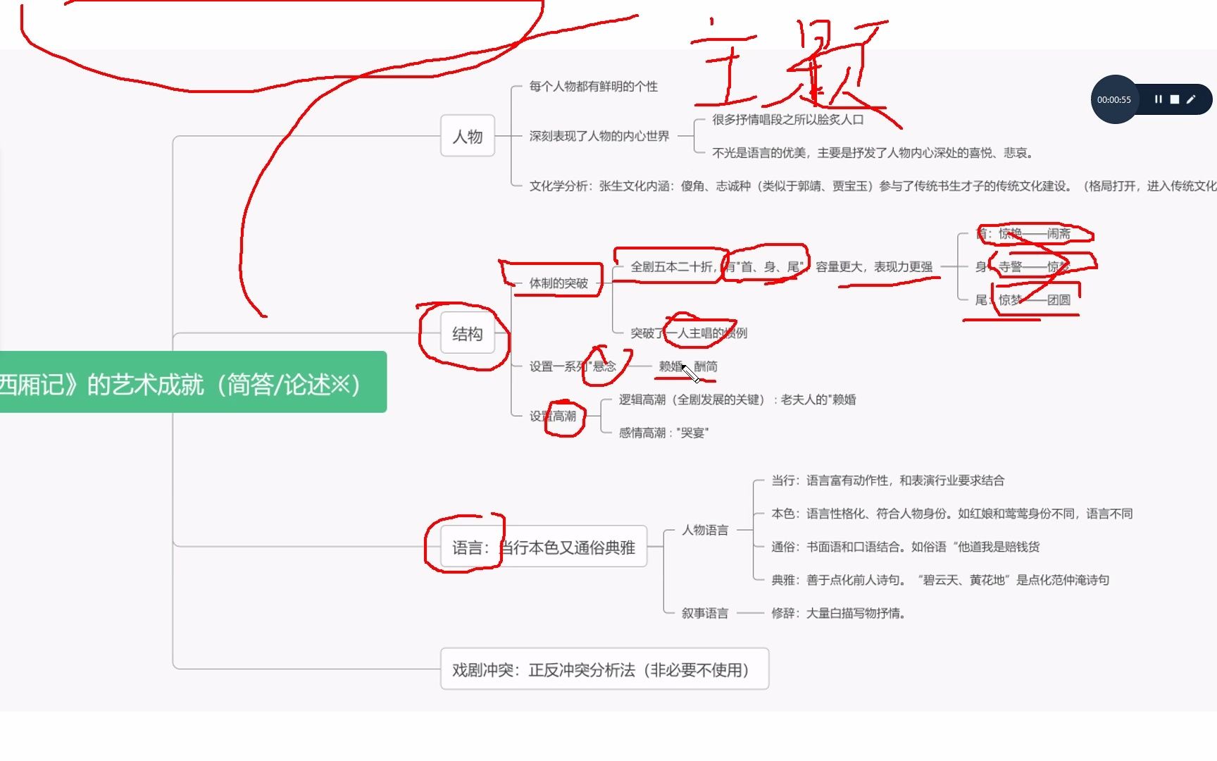Open the recorder pen annotation tool

pos(1191,99)
